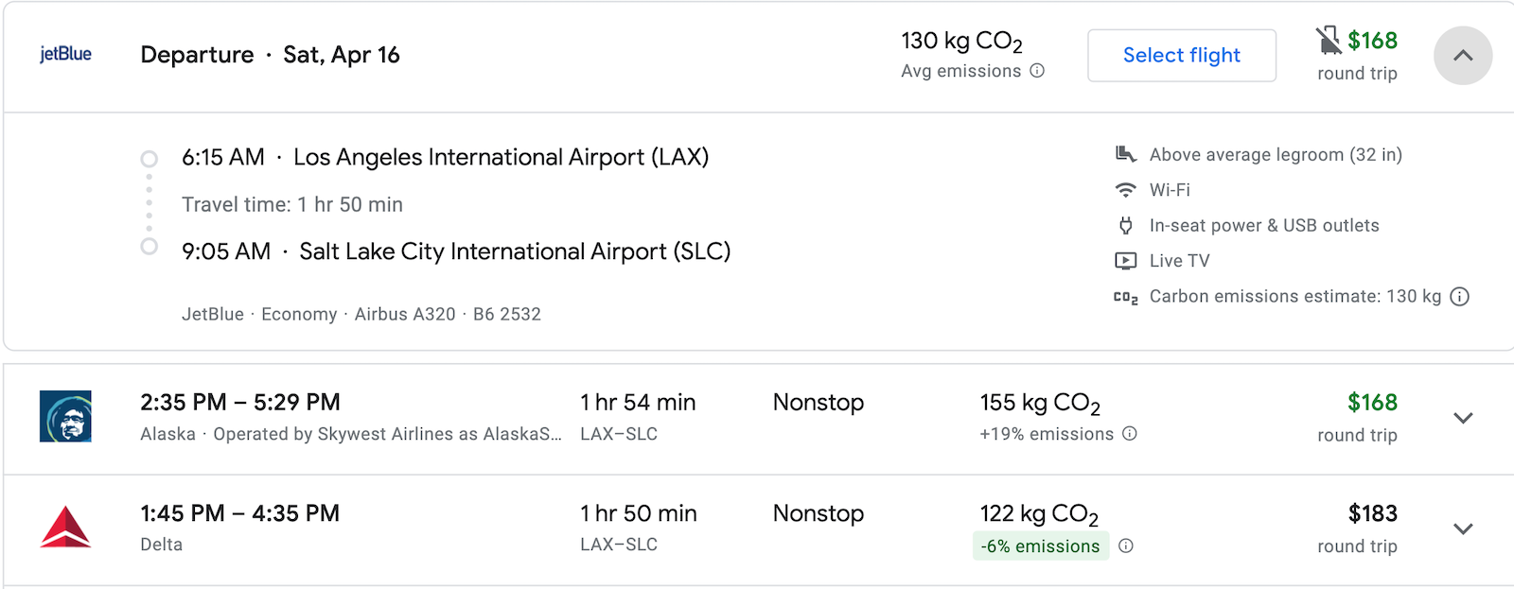Click the Alaska Airlines logo
Viewport: 1514px width, 589px height.
coord(63,417)
